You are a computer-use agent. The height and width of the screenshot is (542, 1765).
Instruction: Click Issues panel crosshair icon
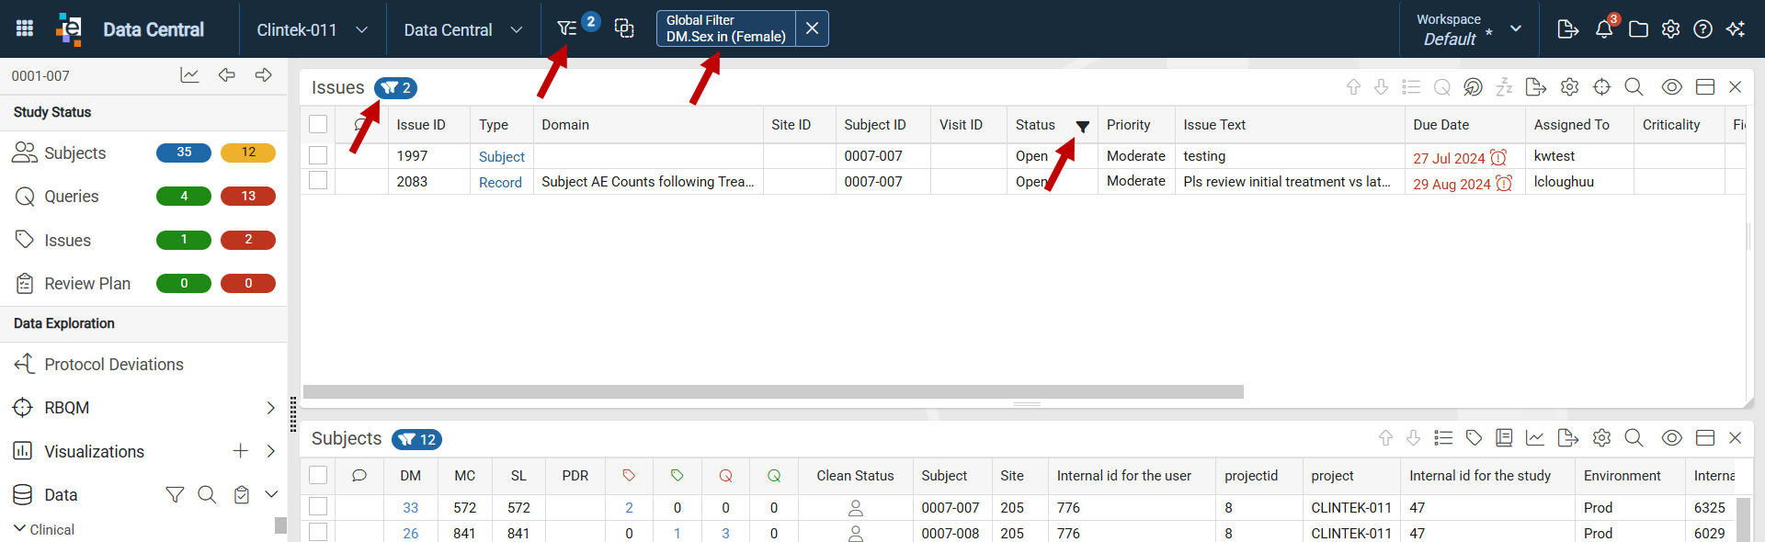point(1602,87)
